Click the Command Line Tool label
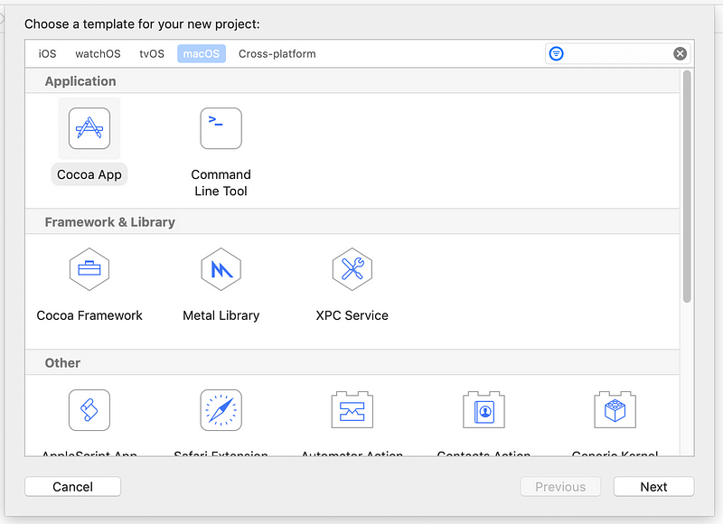Viewport: 723px width, 524px height. coord(221,182)
